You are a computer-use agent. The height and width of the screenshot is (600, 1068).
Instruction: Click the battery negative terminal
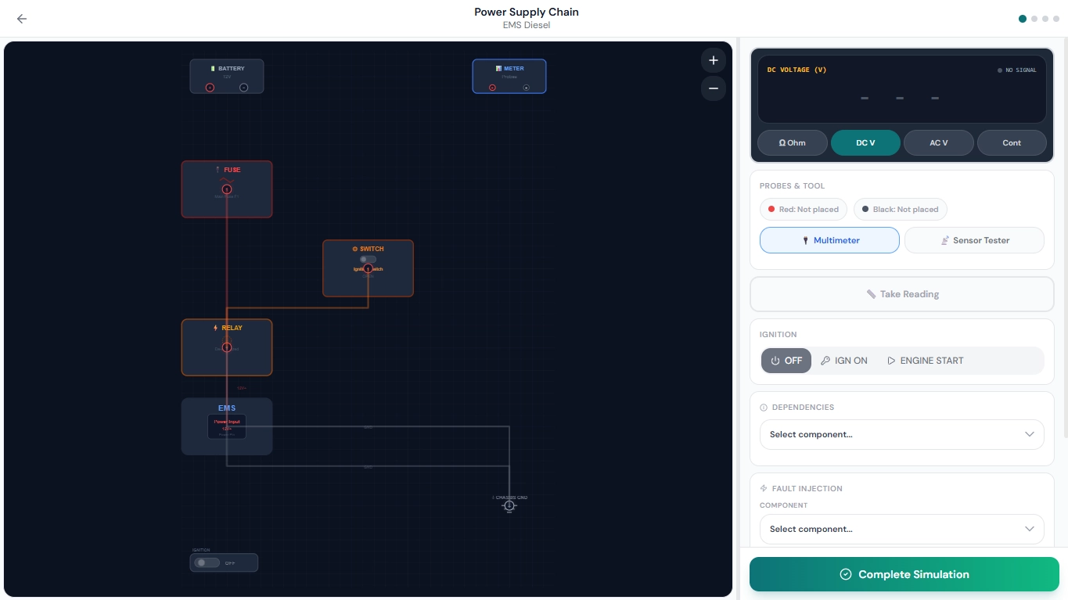pyautogui.click(x=243, y=88)
